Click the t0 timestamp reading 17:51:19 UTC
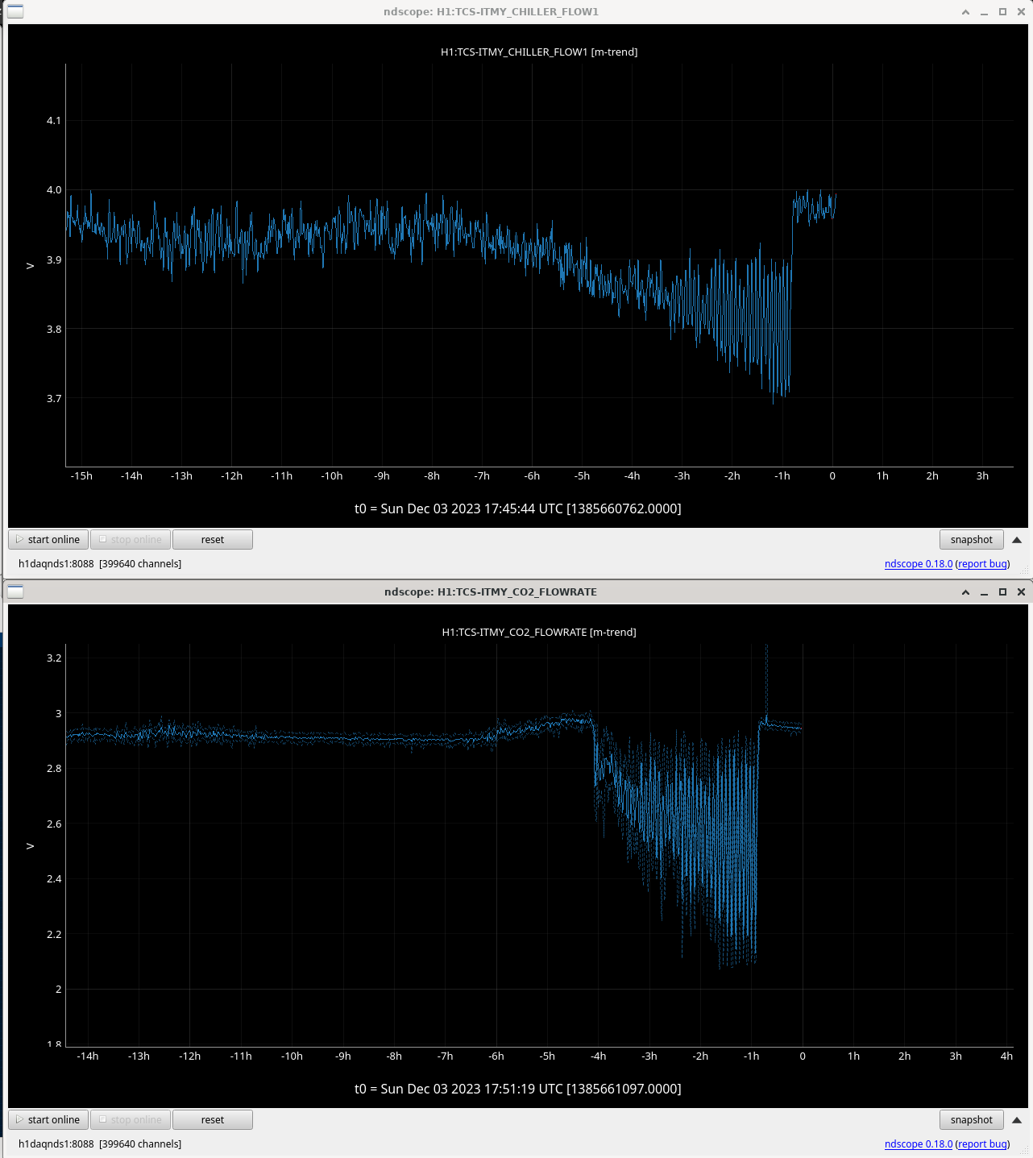 pyautogui.click(x=518, y=1089)
